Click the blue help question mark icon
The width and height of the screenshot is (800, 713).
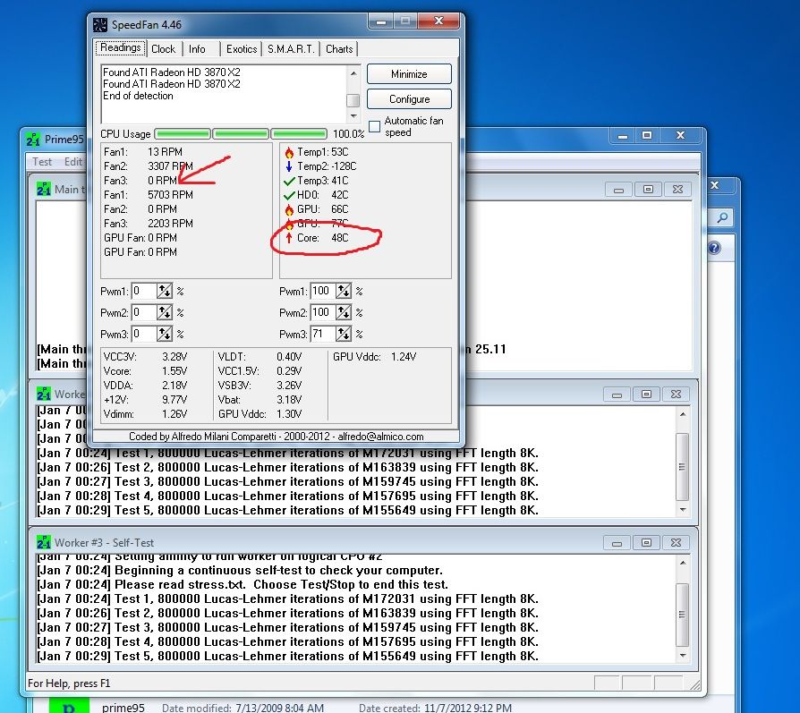point(714,249)
